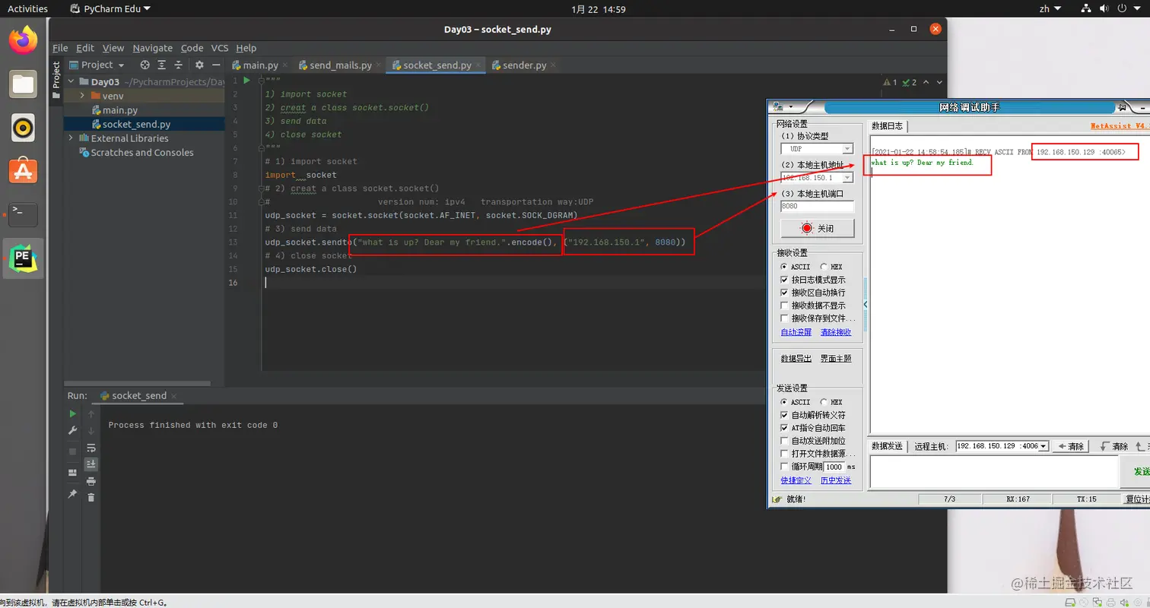Click Collapse All icon in Project toolbar

tap(179, 65)
